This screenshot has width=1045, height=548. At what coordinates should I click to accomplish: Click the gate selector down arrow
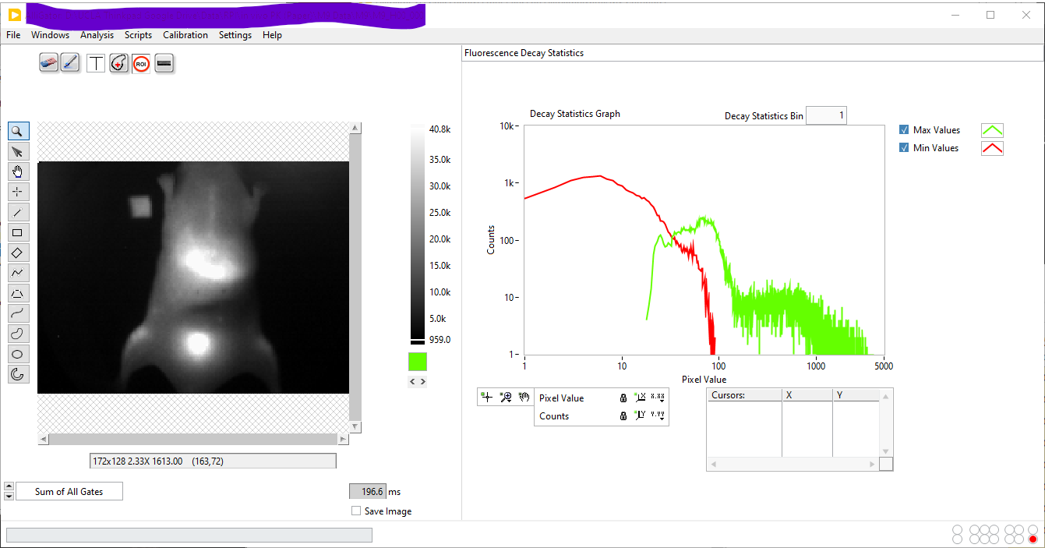pos(9,496)
